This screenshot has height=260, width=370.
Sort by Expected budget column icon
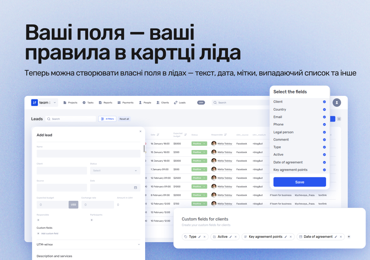coord(186,135)
